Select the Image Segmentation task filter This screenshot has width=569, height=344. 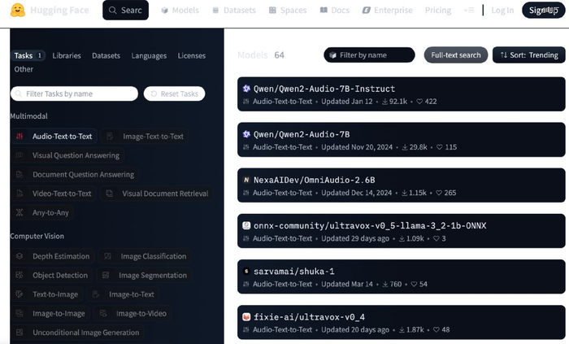(145, 276)
